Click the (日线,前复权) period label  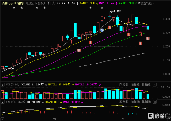[35, 3]
